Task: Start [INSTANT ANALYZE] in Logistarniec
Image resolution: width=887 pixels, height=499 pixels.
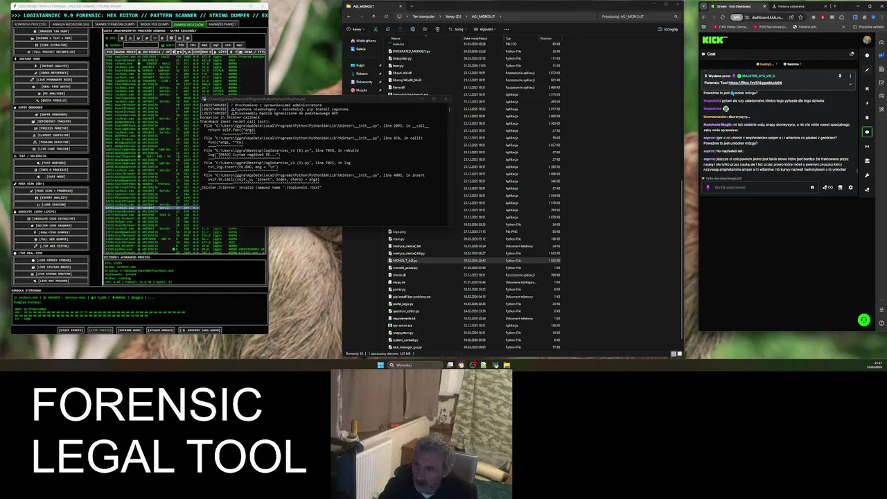Action: coord(51,66)
